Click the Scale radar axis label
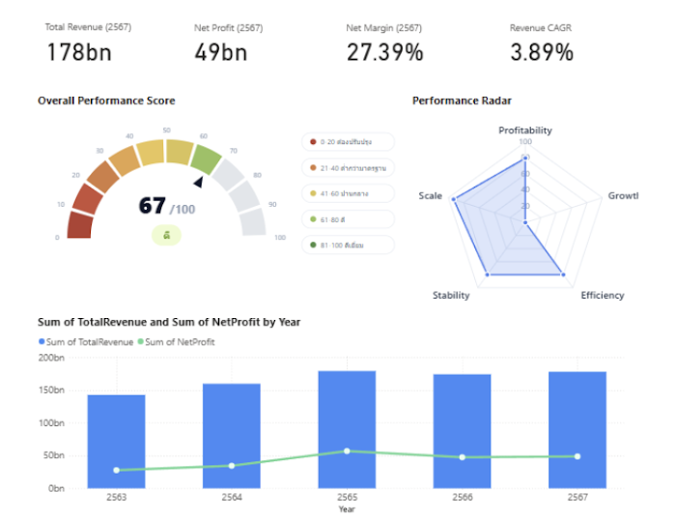Screen dimensions: 676x521 pyautogui.click(x=431, y=196)
